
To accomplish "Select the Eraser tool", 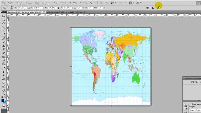I will 3,53.
